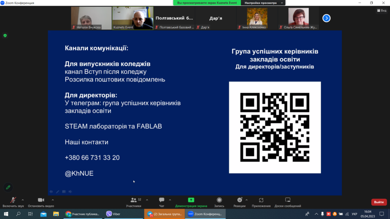Open Настройки просмотра view options dropdown

point(263,3)
